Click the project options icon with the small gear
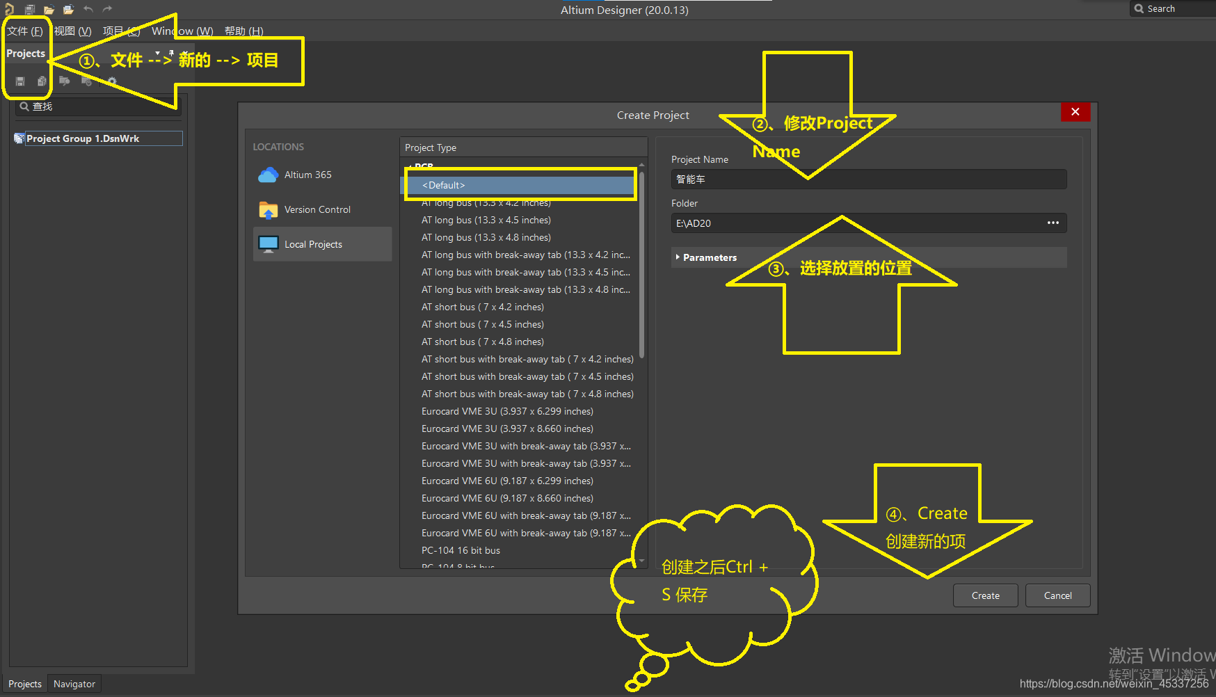The image size is (1216, 697). tap(86, 81)
